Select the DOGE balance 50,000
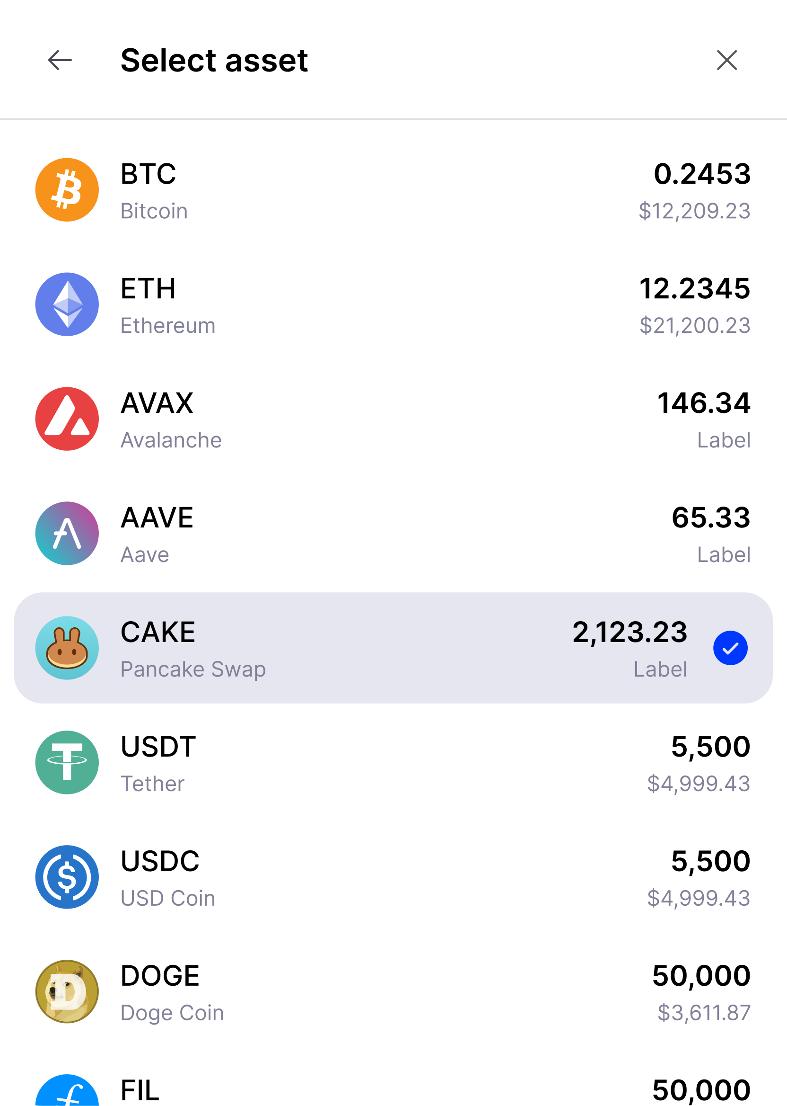The height and width of the screenshot is (1106, 787). click(701, 975)
